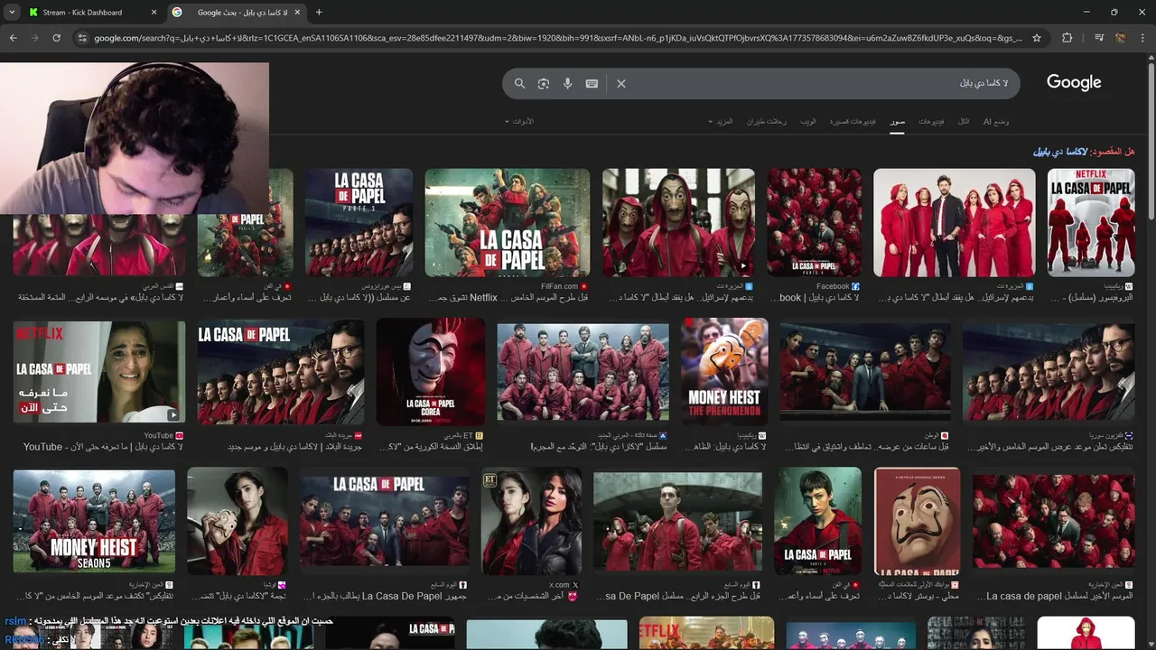The height and width of the screenshot is (650, 1156).
Task: Expand the الأدوات tools dropdown
Action: [519, 121]
